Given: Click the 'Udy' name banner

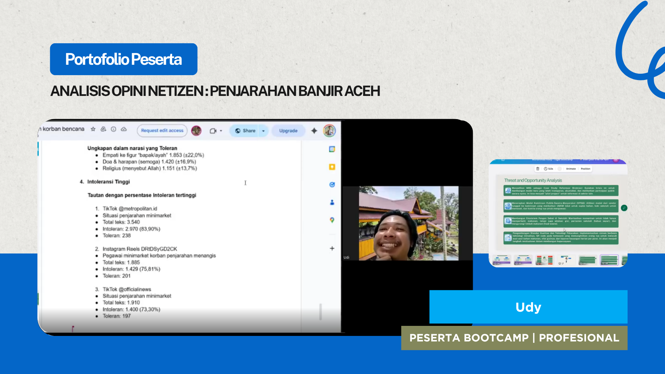Looking at the screenshot, I should click(x=528, y=307).
